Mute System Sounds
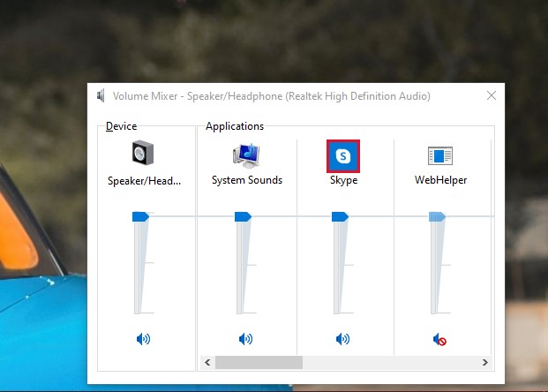Screen dimensions: 548x392 coord(245,339)
